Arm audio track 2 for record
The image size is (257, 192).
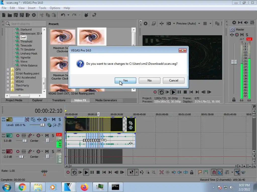[x=18, y=135]
